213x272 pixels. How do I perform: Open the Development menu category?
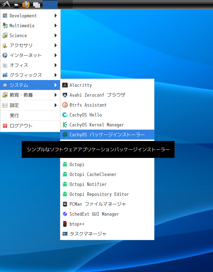tap(30, 16)
